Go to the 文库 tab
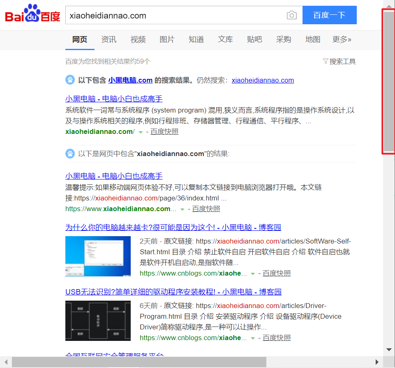 click(x=225, y=39)
